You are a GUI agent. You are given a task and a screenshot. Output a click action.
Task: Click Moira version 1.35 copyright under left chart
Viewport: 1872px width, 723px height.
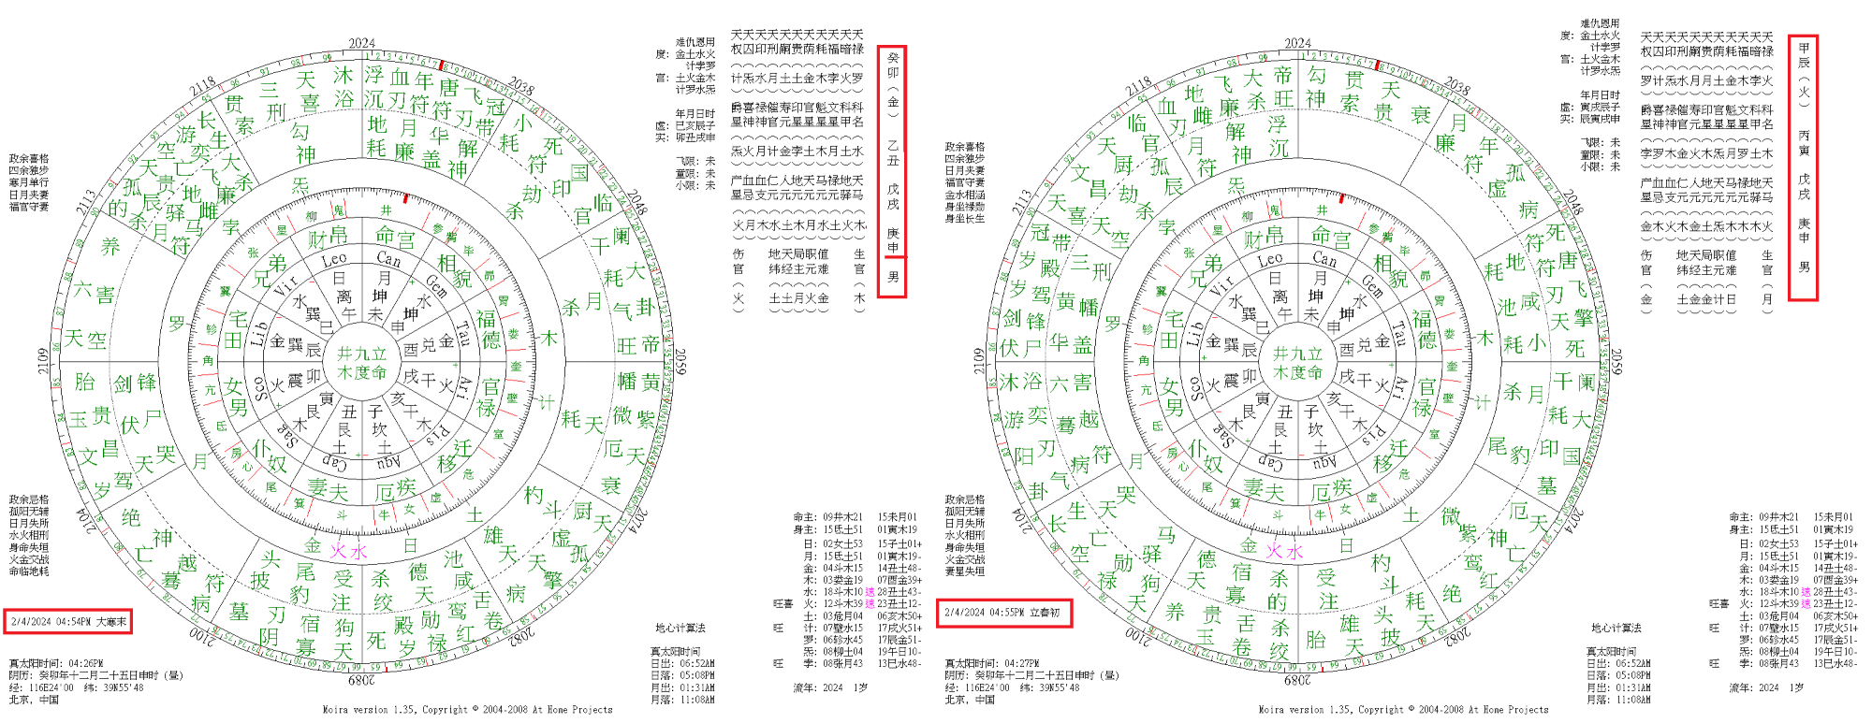(467, 710)
